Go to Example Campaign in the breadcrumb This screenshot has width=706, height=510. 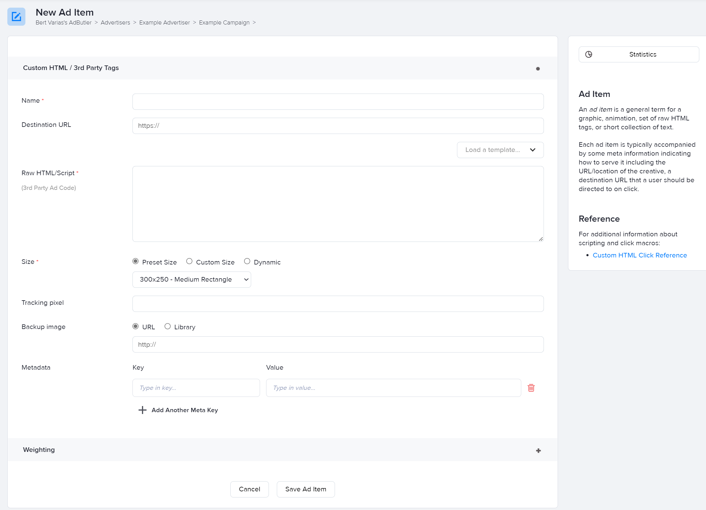[224, 22]
